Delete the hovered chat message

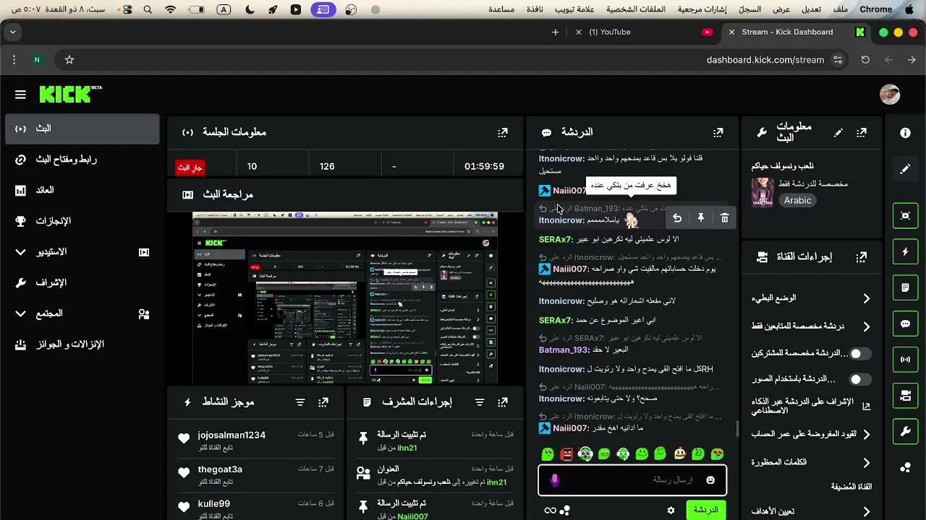(724, 217)
